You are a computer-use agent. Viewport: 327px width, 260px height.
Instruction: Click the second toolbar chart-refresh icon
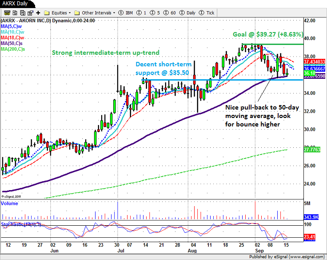(15, 13)
